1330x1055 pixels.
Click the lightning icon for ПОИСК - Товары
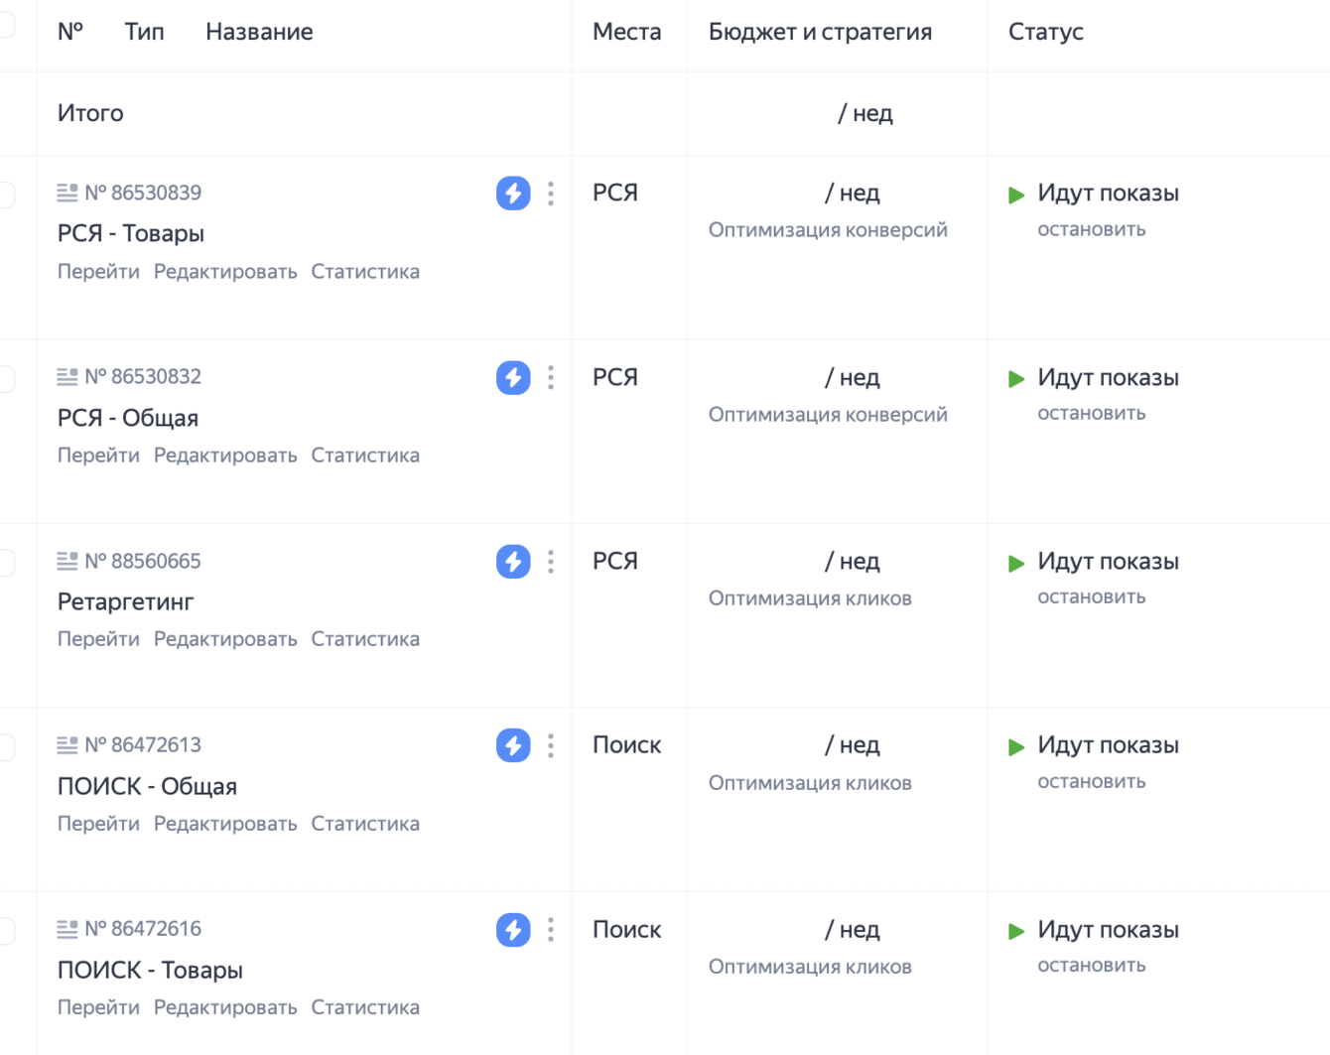513,930
